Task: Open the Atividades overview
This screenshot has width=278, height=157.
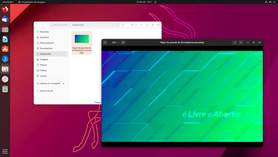Action: click(8, 2)
